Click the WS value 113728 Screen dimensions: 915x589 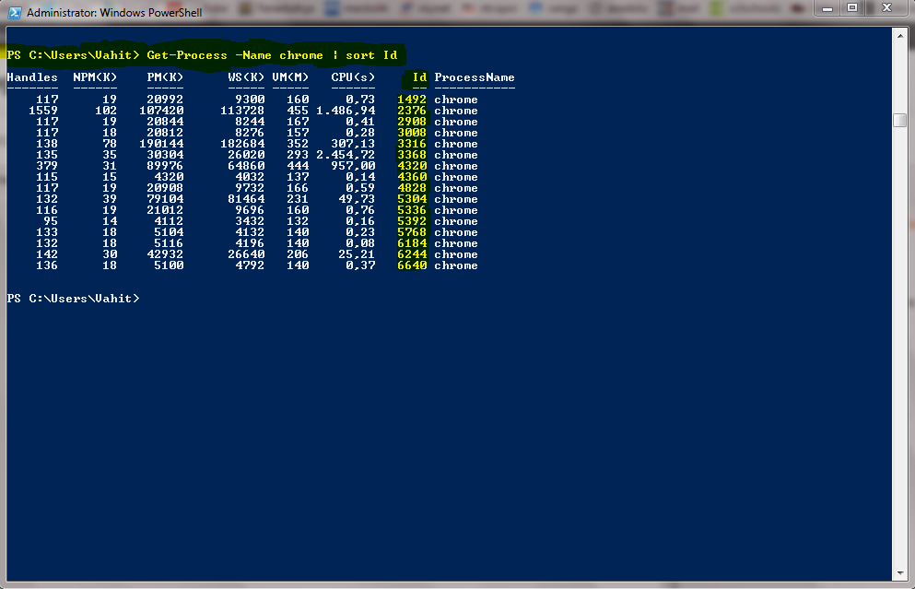[x=242, y=111]
